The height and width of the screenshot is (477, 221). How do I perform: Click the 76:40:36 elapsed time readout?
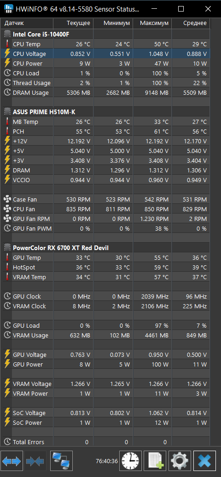[x=106, y=461]
